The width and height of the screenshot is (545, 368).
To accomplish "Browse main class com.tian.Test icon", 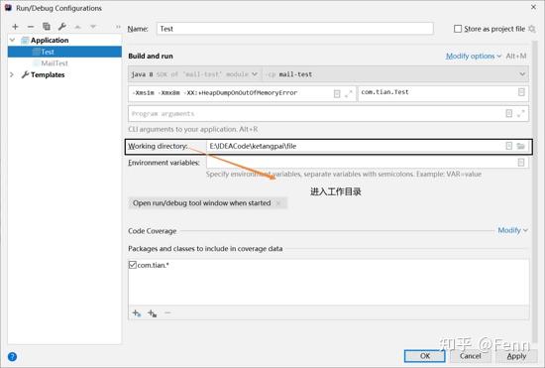I will 521,92.
